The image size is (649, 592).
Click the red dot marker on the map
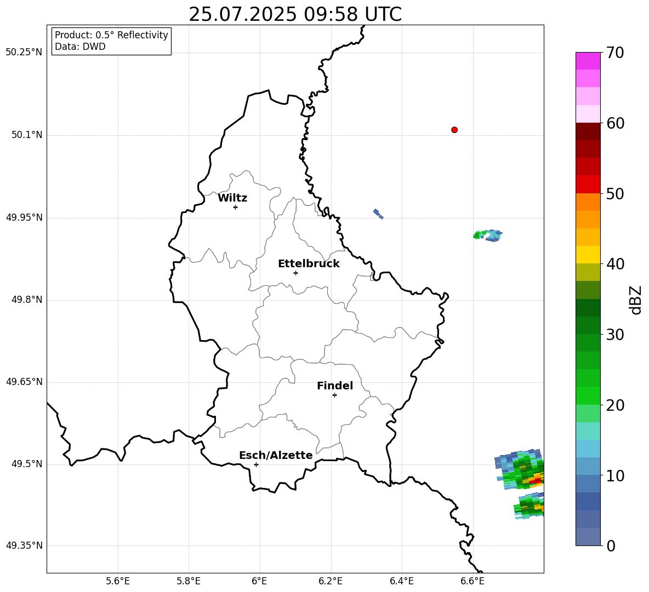pyautogui.click(x=454, y=130)
